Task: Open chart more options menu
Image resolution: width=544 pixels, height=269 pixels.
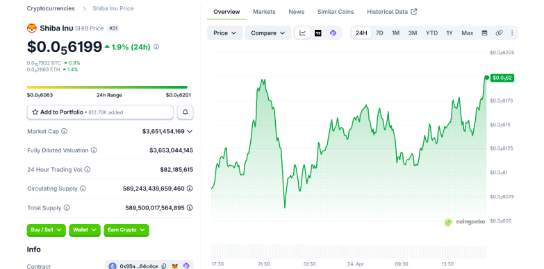Action: [x=512, y=33]
